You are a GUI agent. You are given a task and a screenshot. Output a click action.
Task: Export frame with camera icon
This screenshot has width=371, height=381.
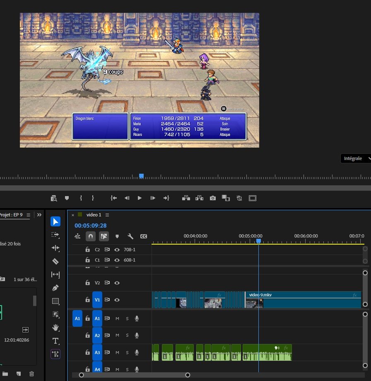point(212,198)
